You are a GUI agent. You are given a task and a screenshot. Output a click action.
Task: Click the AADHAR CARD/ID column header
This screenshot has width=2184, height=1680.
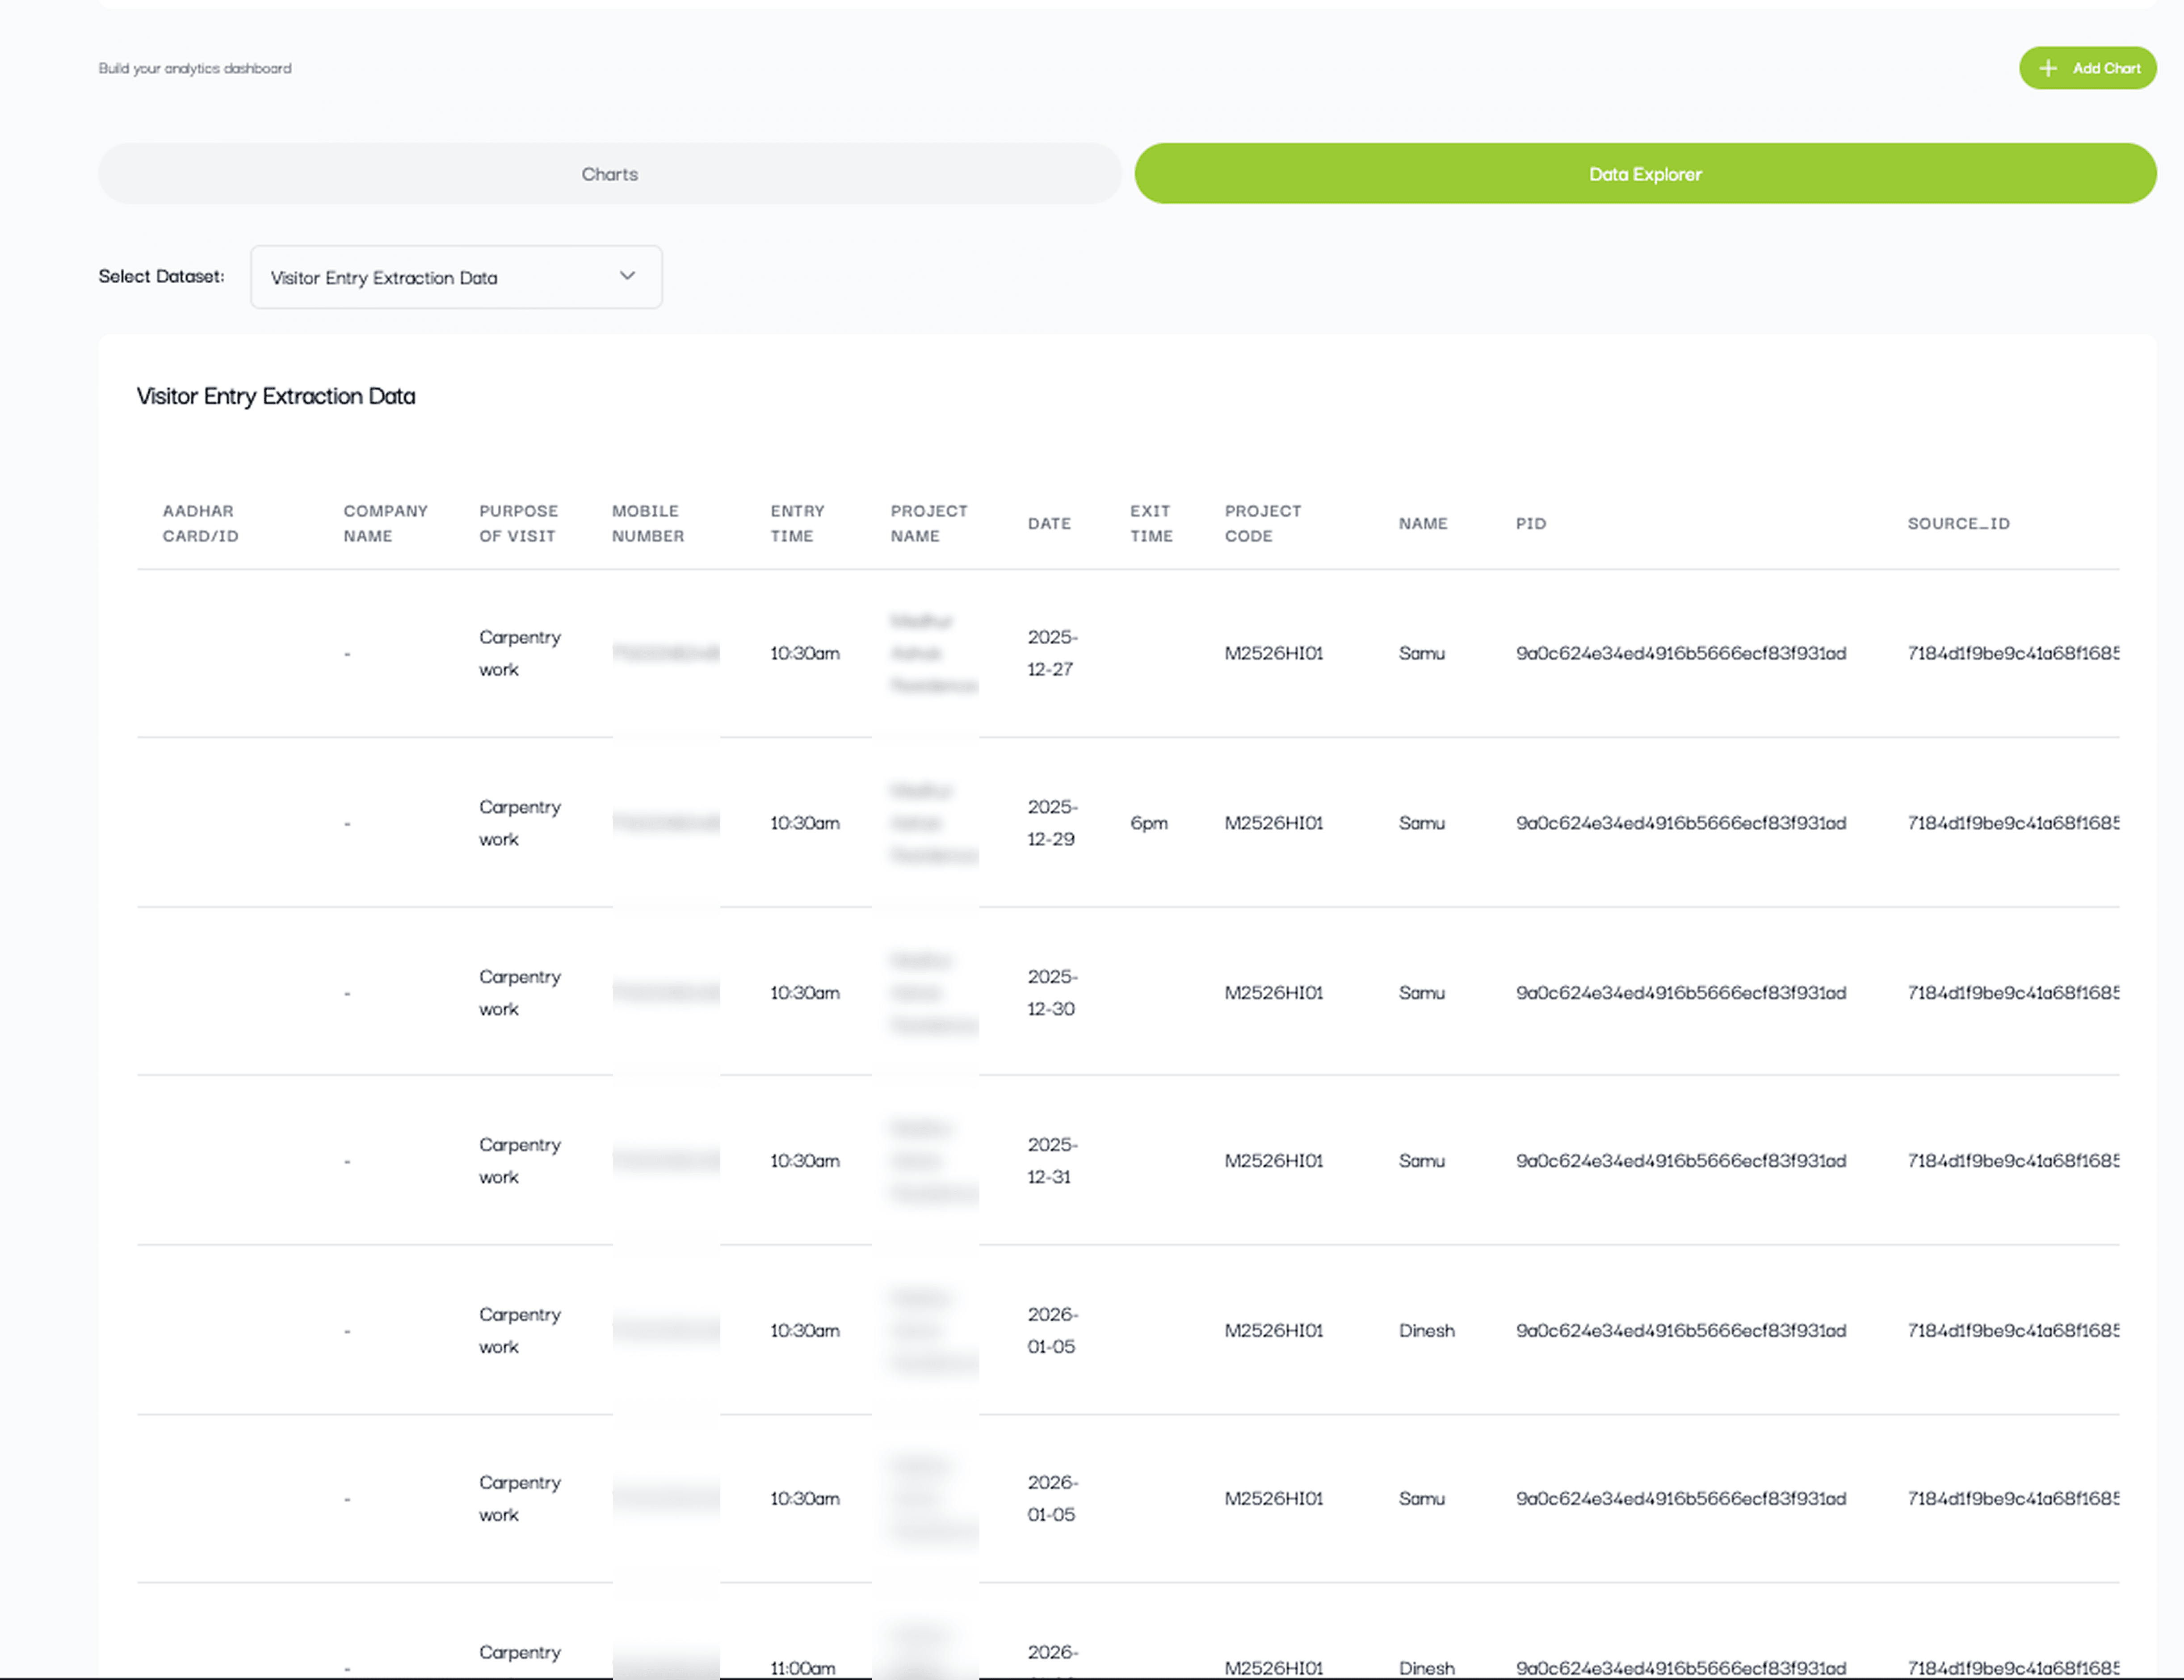point(200,523)
